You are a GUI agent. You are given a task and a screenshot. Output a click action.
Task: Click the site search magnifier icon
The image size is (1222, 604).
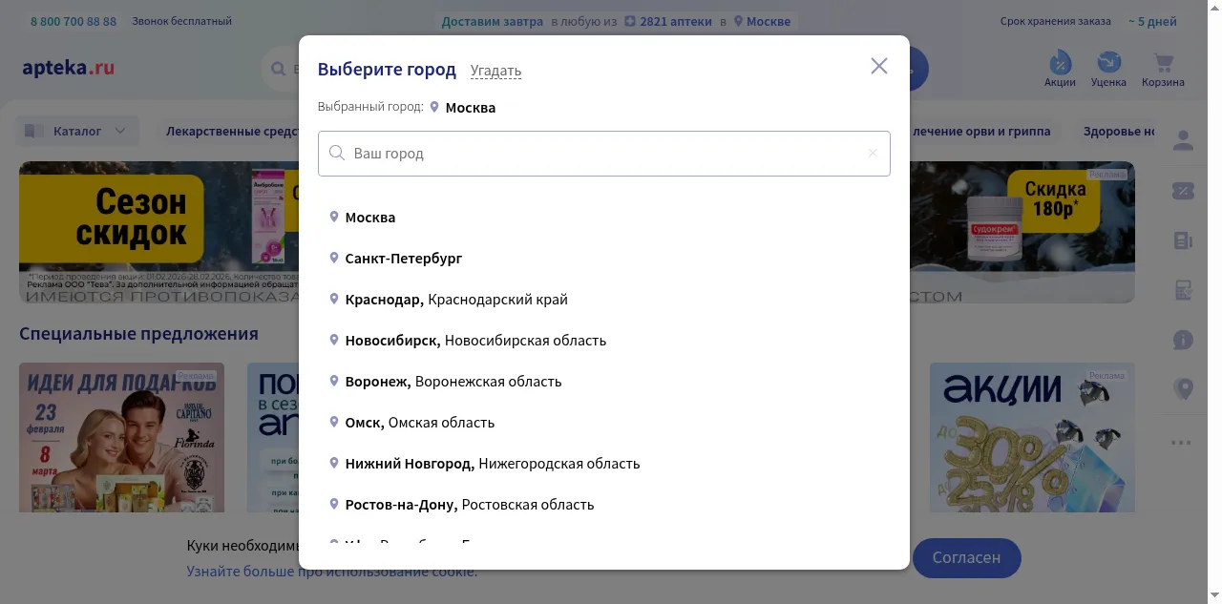278,69
